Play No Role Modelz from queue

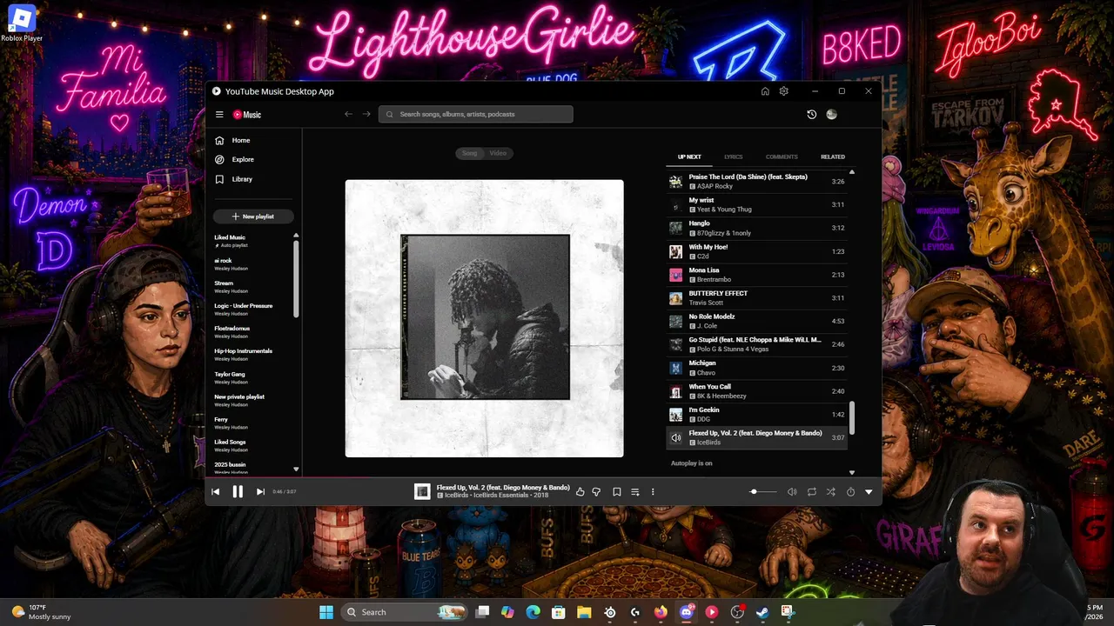tap(756, 321)
